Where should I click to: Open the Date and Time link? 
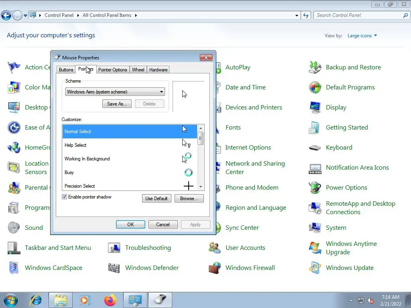[246, 87]
